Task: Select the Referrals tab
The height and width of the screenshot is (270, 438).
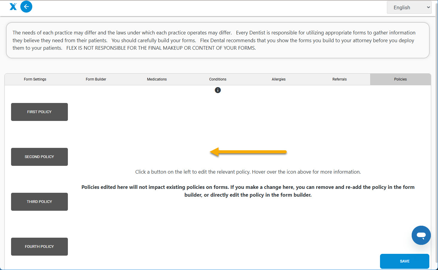Action: tap(340, 79)
